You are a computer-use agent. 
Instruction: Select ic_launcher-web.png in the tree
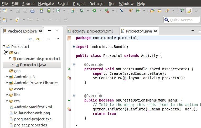tap(32, 113)
